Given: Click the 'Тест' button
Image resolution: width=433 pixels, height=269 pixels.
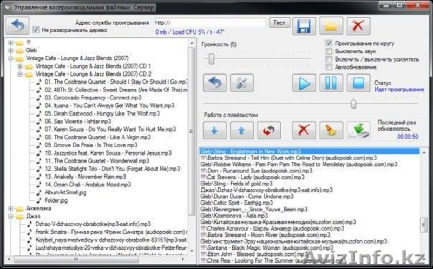Looking at the screenshot, I should [279, 23].
